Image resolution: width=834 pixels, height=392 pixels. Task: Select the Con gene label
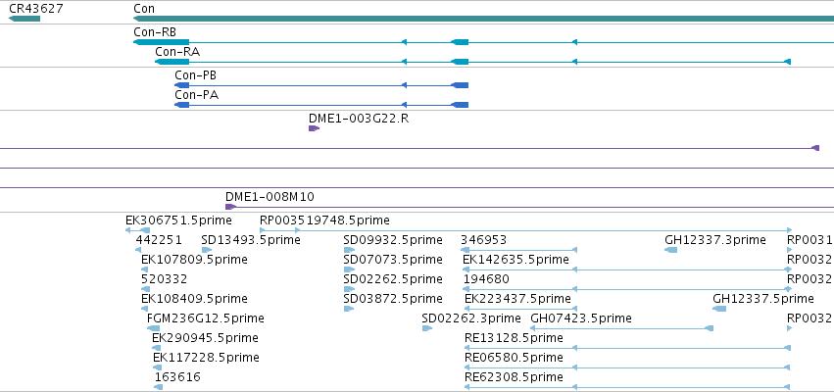click(x=144, y=9)
